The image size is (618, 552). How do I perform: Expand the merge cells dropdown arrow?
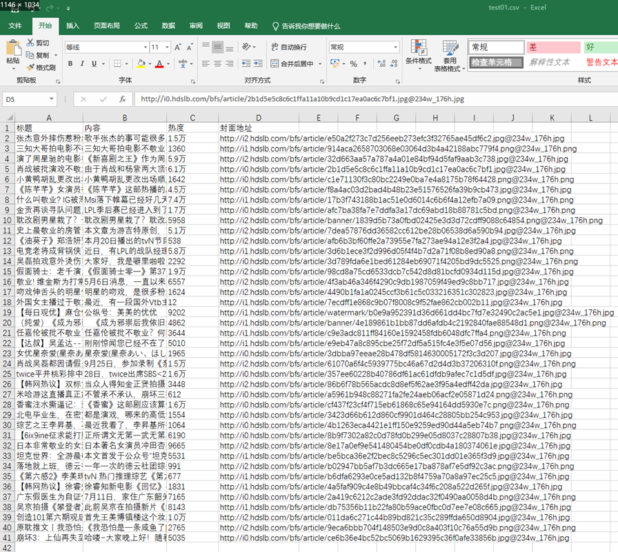(319, 63)
